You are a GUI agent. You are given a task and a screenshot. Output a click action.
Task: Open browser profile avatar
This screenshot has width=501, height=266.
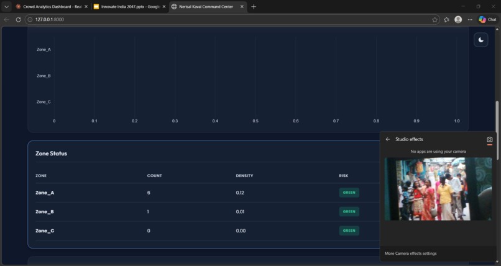[x=458, y=19]
